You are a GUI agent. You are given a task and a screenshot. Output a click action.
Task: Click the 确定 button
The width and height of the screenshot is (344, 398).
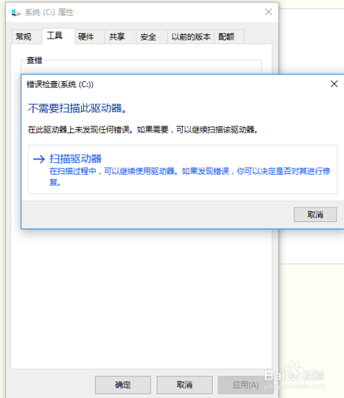(122, 385)
